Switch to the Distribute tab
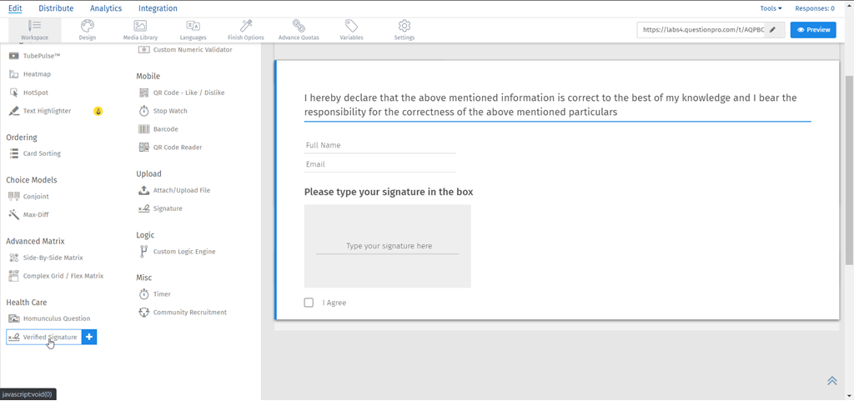The image size is (854, 401). pyautogui.click(x=56, y=8)
